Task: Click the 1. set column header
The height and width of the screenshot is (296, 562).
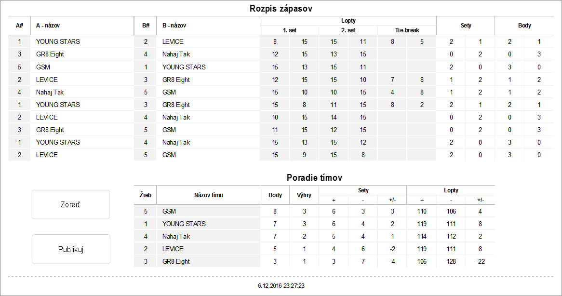Action: tap(289, 30)
